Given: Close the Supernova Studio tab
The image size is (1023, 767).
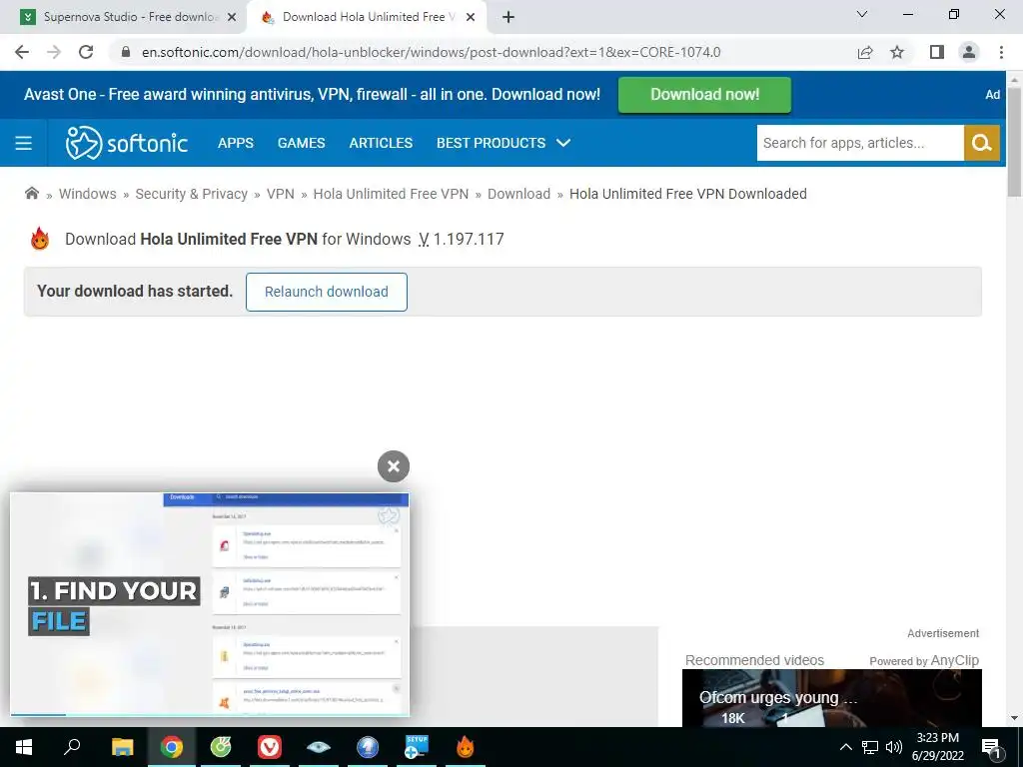Looking at the screenshot, I should point(232,17).
